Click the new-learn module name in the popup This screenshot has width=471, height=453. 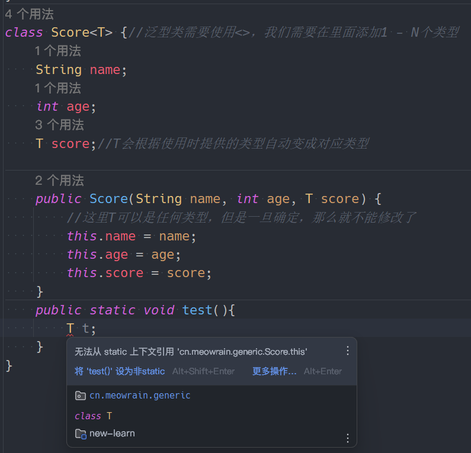coord(112,433)
